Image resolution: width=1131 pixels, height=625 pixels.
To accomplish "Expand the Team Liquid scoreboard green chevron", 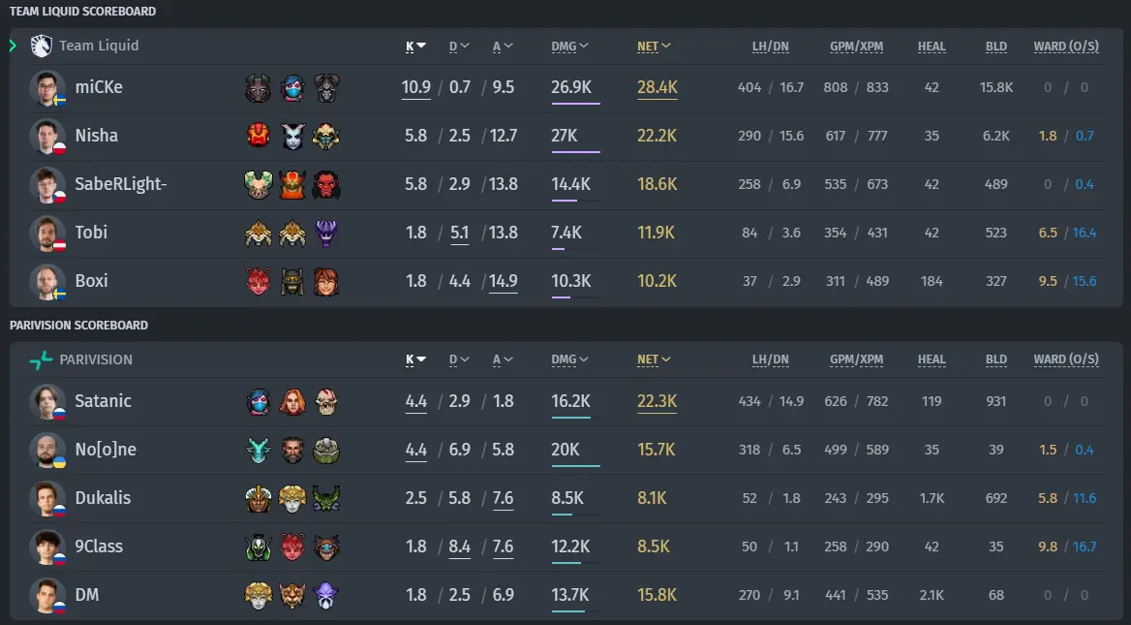I will click(x=13, y=46).
